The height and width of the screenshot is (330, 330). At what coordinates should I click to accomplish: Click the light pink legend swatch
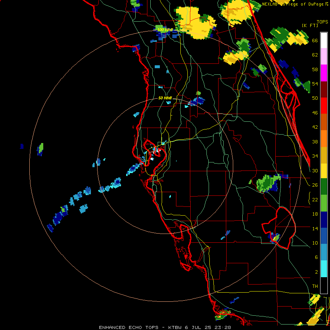point(324,56)
